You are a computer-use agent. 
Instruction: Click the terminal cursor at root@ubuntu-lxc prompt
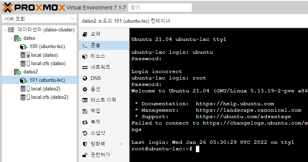coord(198,149)
